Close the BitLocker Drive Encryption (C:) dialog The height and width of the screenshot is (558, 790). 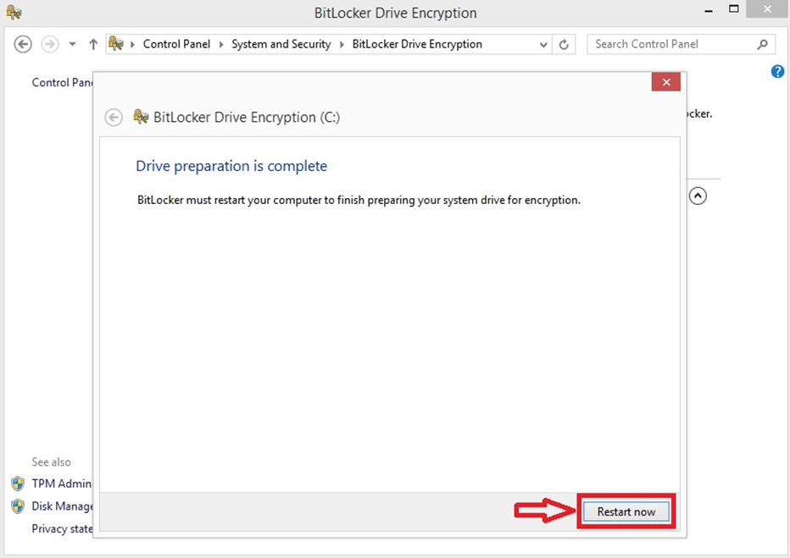pyautogui.click(x=666, y=82)
